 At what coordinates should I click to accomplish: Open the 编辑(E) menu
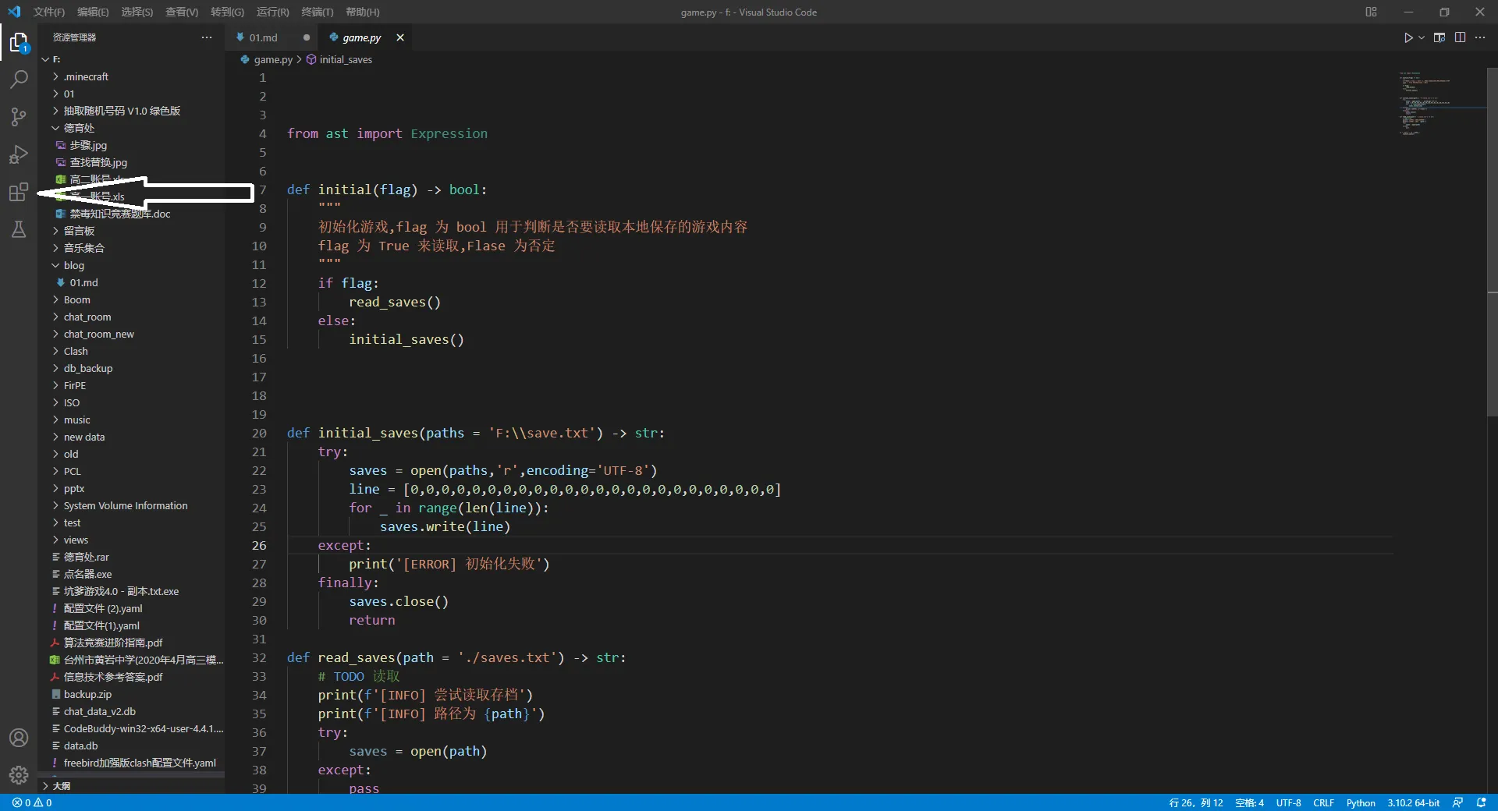coord(93,12)
